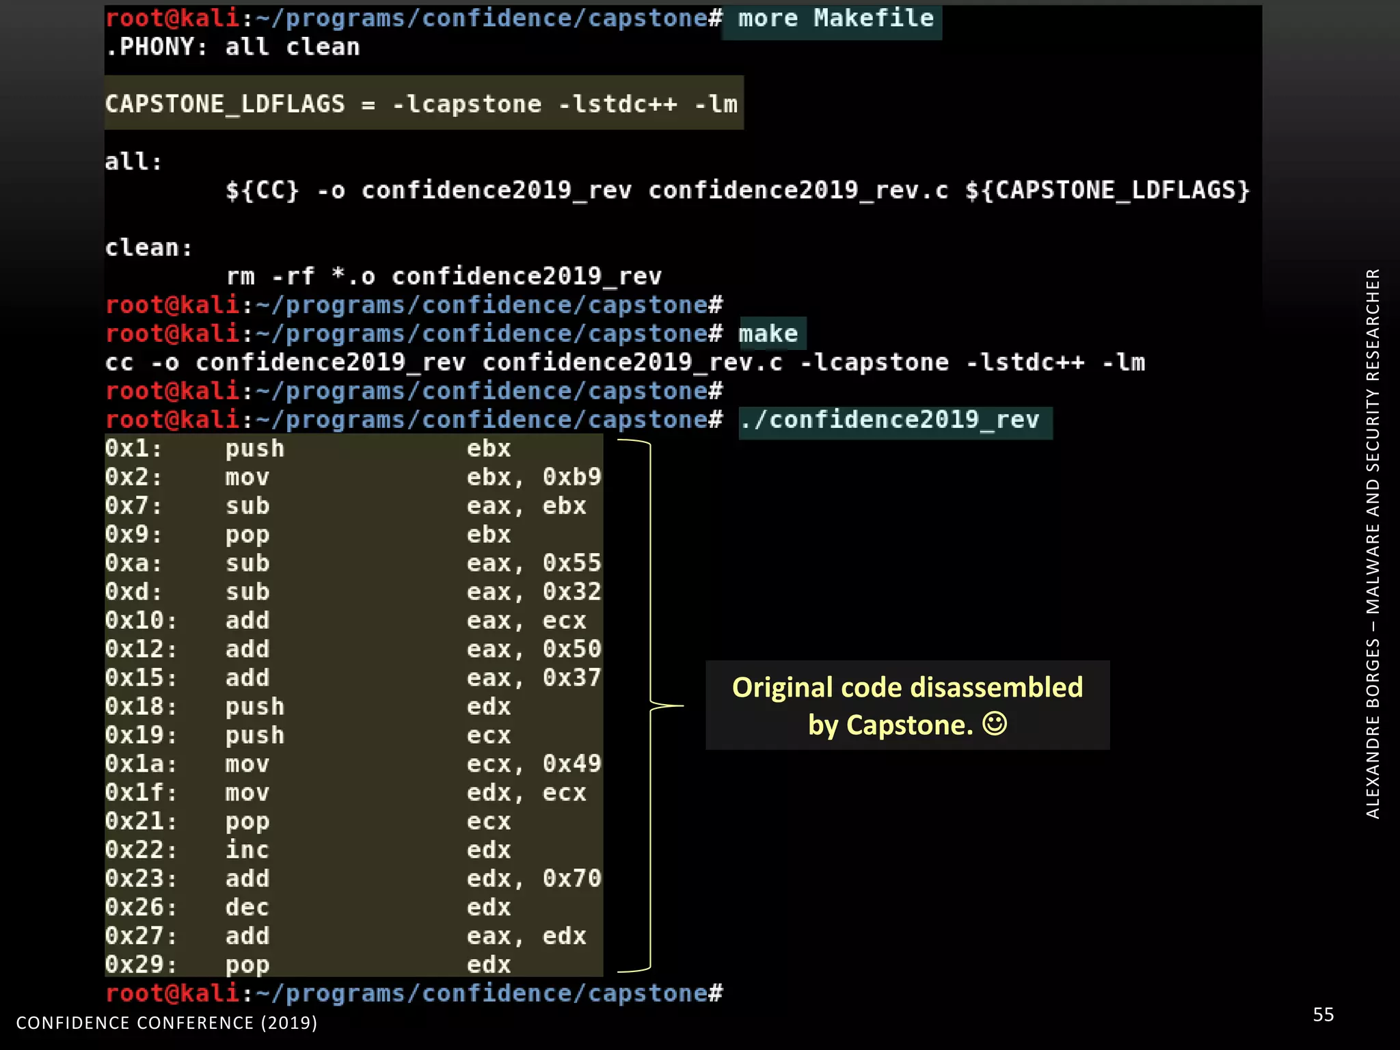Click the smiley face in the caption
This screenshot has height=1050, width=1400.
coord(995,723)
